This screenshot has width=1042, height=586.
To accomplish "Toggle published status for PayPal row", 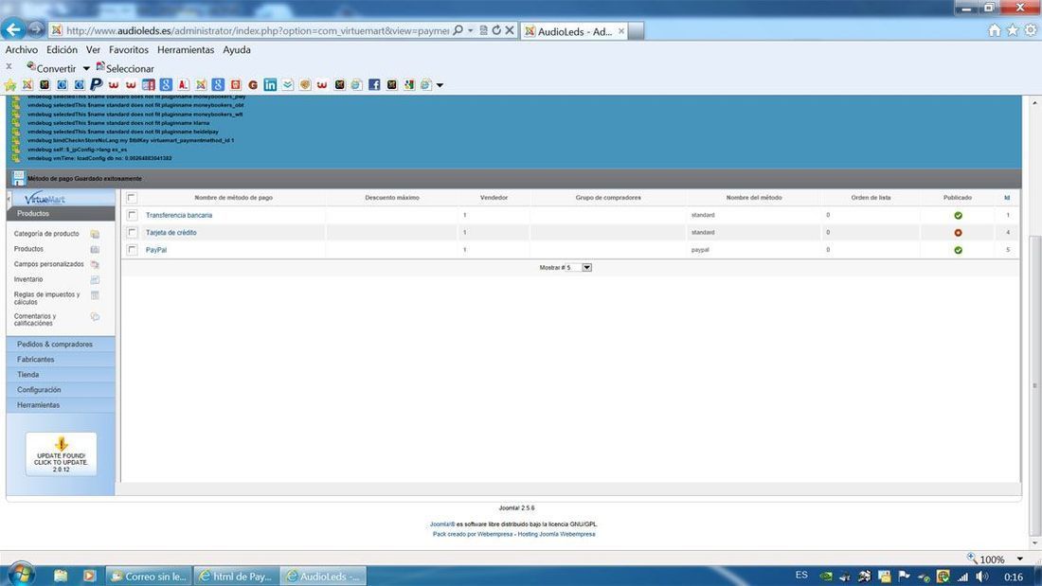I will [x=958, y=250].
